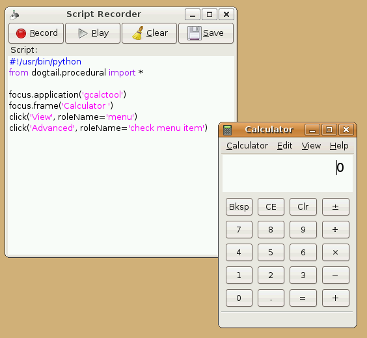Viewport: 367px width, 338px height.
Task: Click the click('Advanced' ...) script line
Action: click(108, 128)
